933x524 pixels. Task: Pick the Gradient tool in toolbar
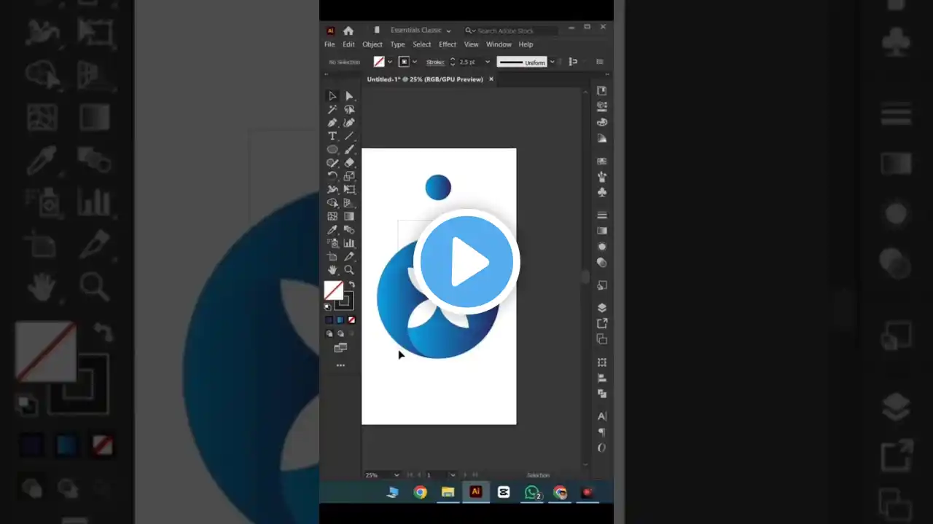[349, 216]
